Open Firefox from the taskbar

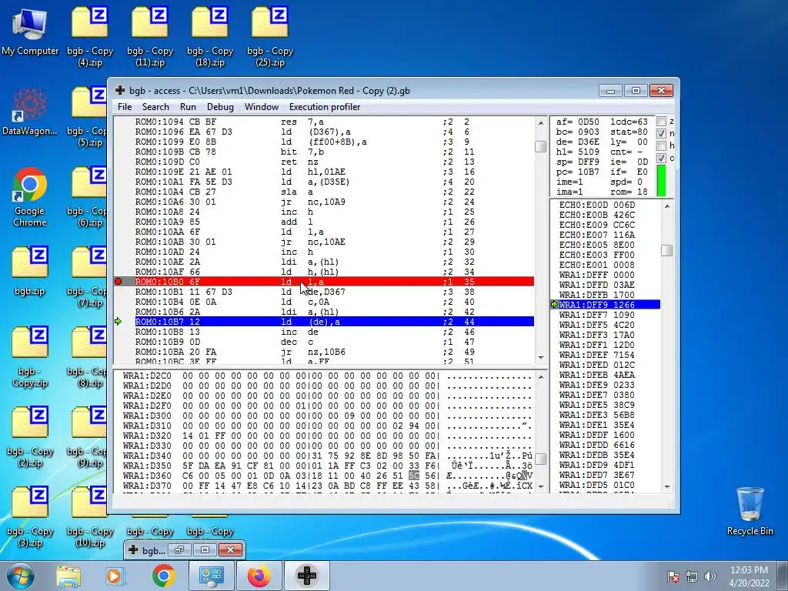(x=259, y=576)
